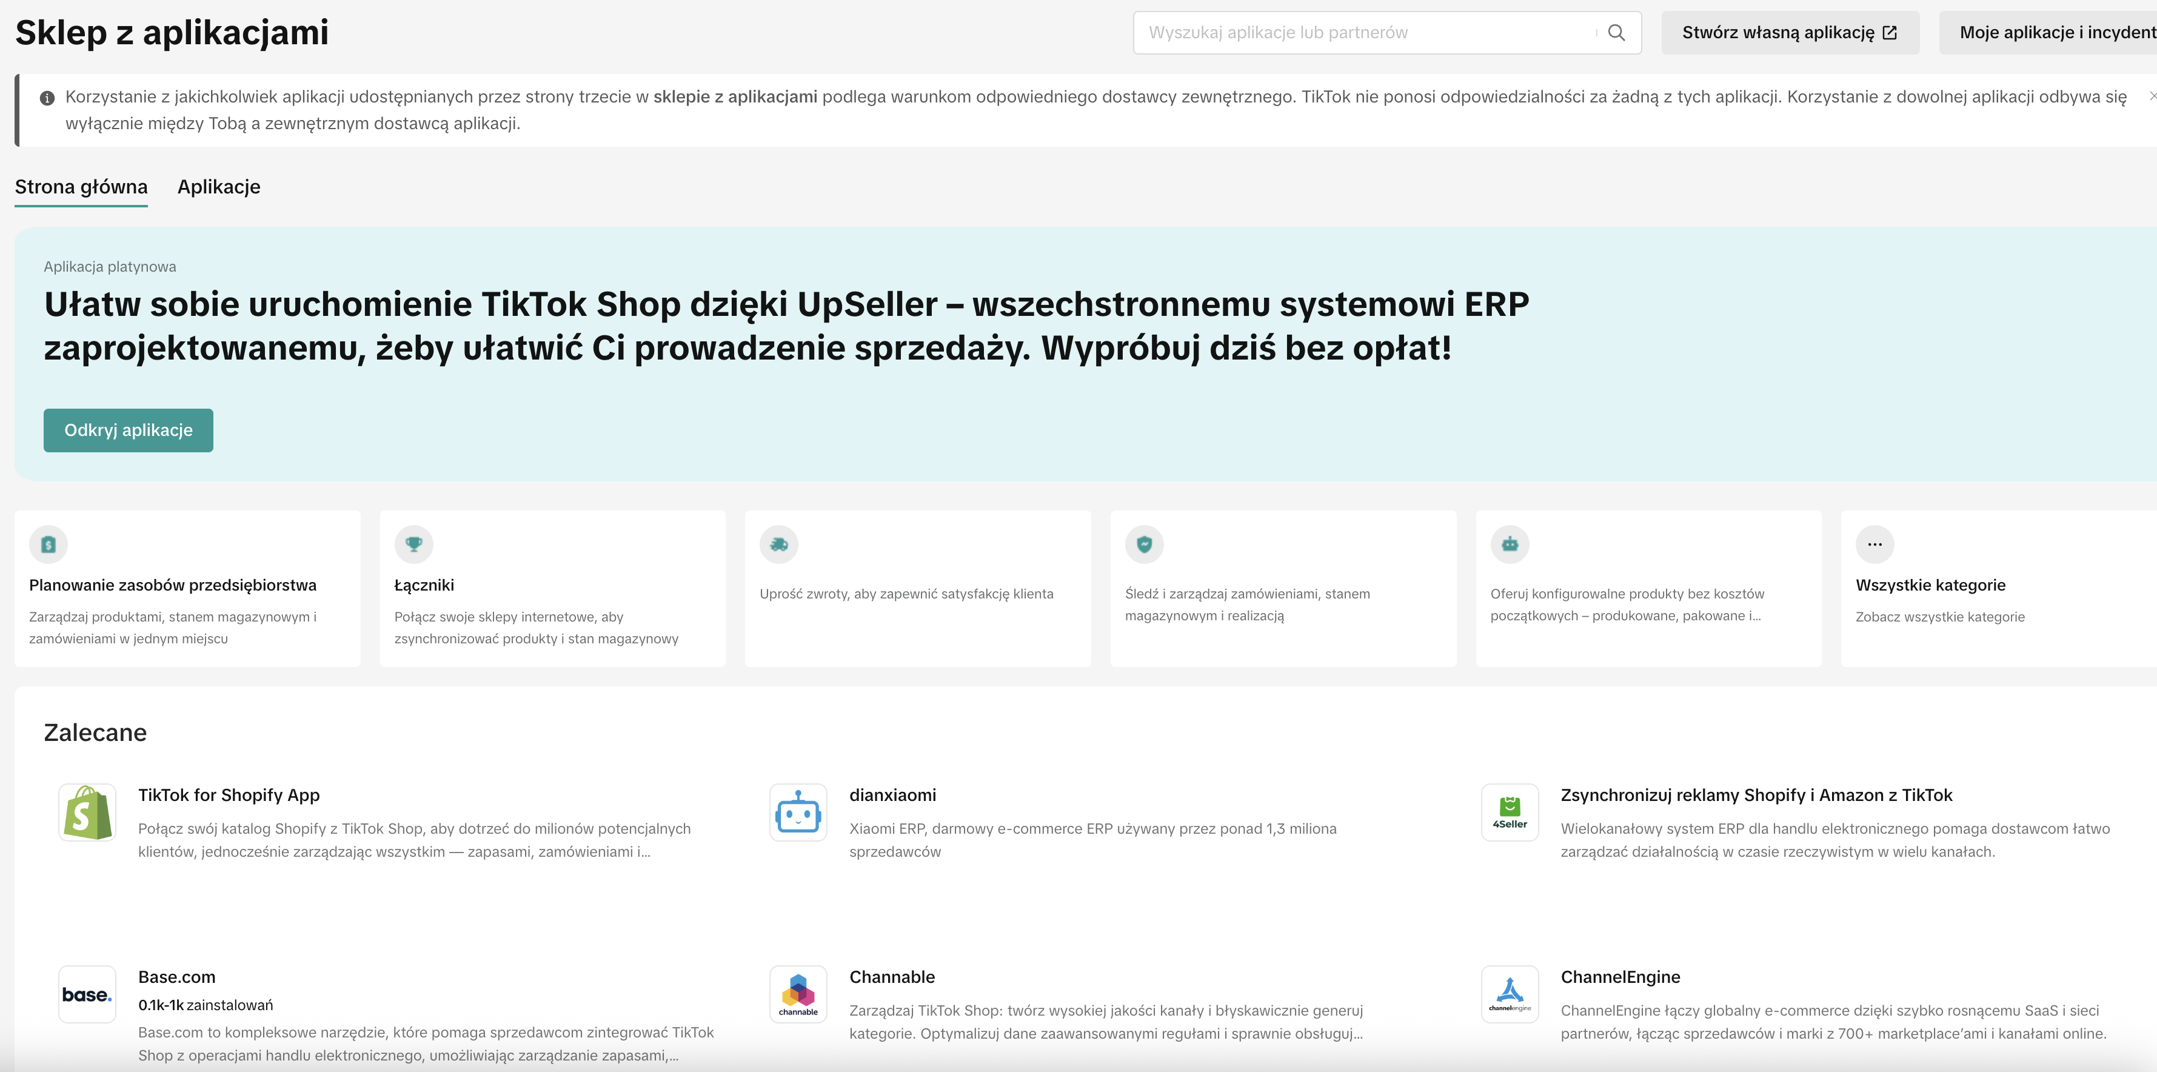This screenshot has height=1072, width=2157.
Task: Click the search magnifier icon
Action: 1616,33
